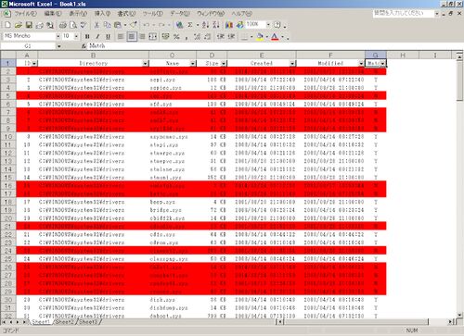The height and width of the screenshot is (336, 464).
Task: Expand the Directory column filter arrow
Action: pyautogui.click(x=145, y=64)
